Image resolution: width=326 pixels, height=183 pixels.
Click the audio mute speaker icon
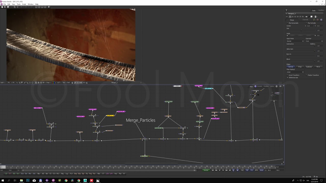[x=238, y=170]
